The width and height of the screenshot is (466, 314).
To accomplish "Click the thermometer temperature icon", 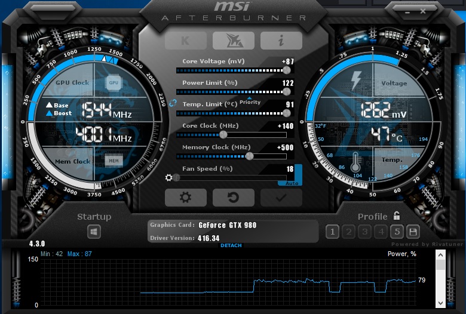I will [355, 162].
